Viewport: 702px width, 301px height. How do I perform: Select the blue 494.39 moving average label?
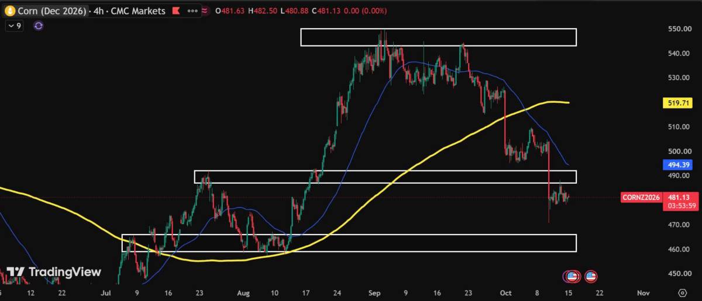click(677, 165)
